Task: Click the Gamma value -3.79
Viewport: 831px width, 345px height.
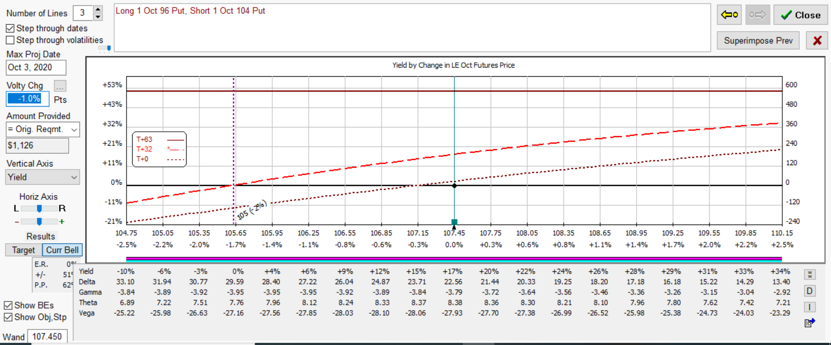Action: pyautogui.click(x=454, y=292)
